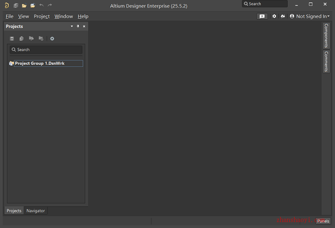335x228 pixels.
Task: Click the Save All Documents icon in the title bar
Action: click(16, 5)
